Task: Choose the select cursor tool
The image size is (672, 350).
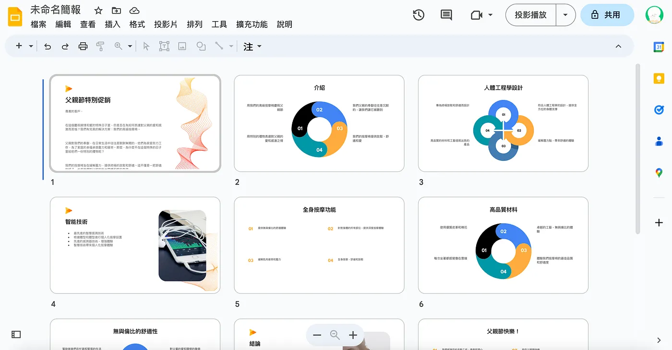Action: pyautogui.click(x=146, y=46)
